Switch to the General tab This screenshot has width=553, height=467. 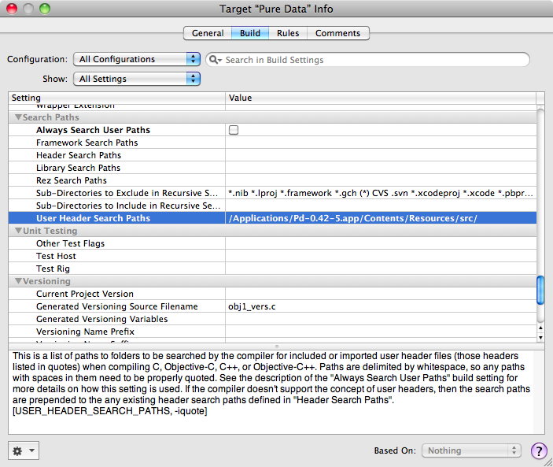tap(208, 33)
